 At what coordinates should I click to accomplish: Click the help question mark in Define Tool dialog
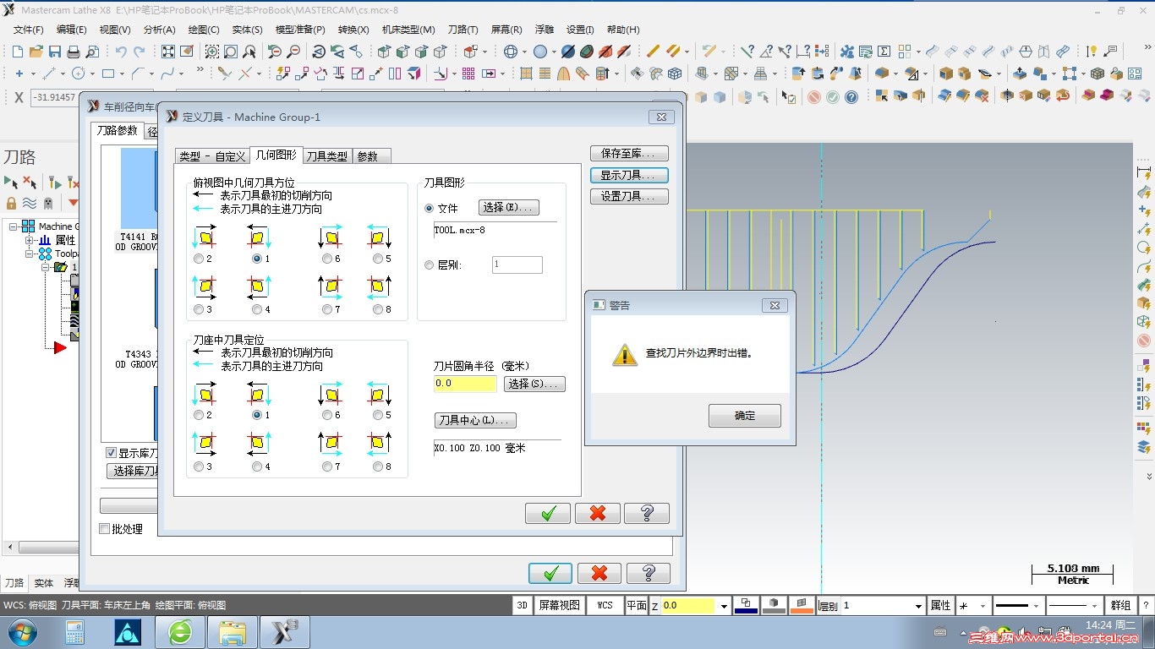click(647, 513)
